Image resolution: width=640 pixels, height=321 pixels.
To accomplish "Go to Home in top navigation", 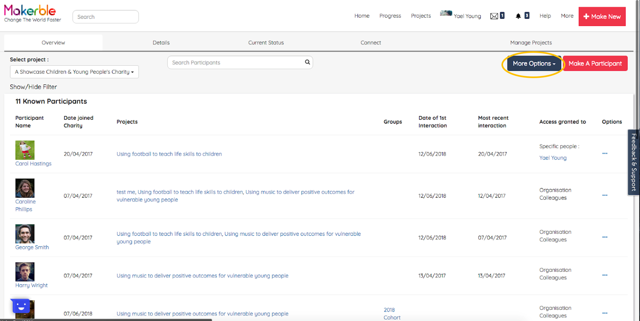I will [x=362, y=16].
